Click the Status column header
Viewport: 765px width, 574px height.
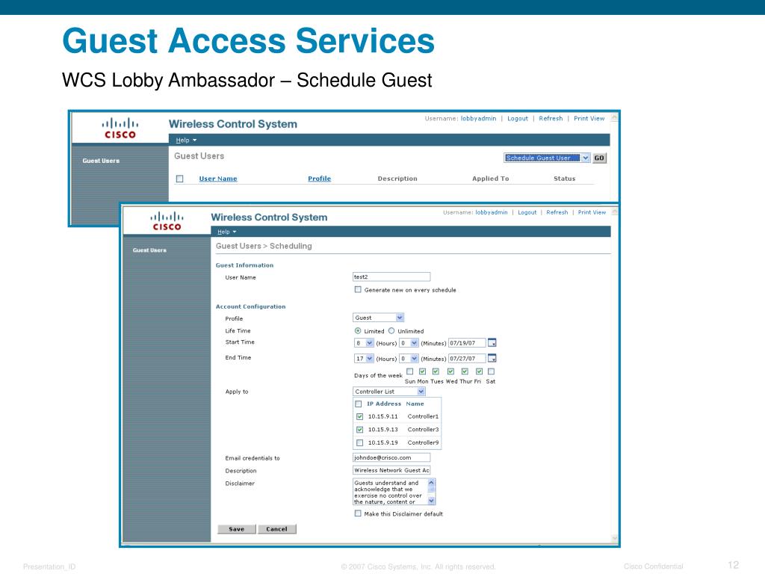point(565,179)
